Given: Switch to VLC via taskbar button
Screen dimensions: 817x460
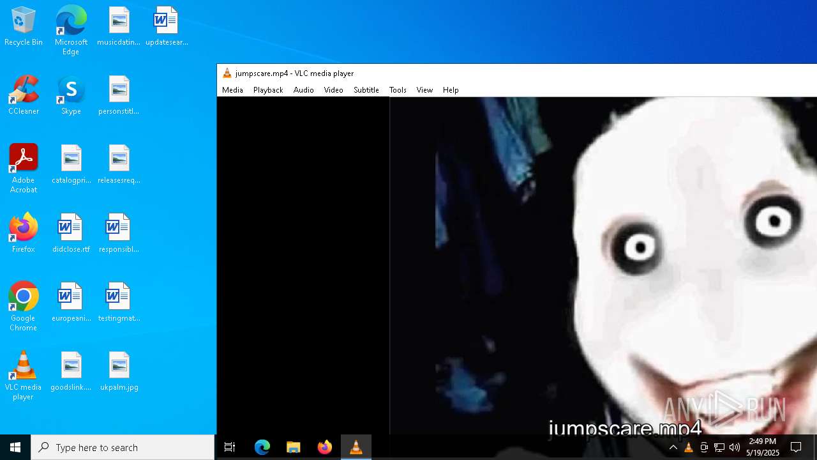Looking at the screenshot, I should pos(356,447).
